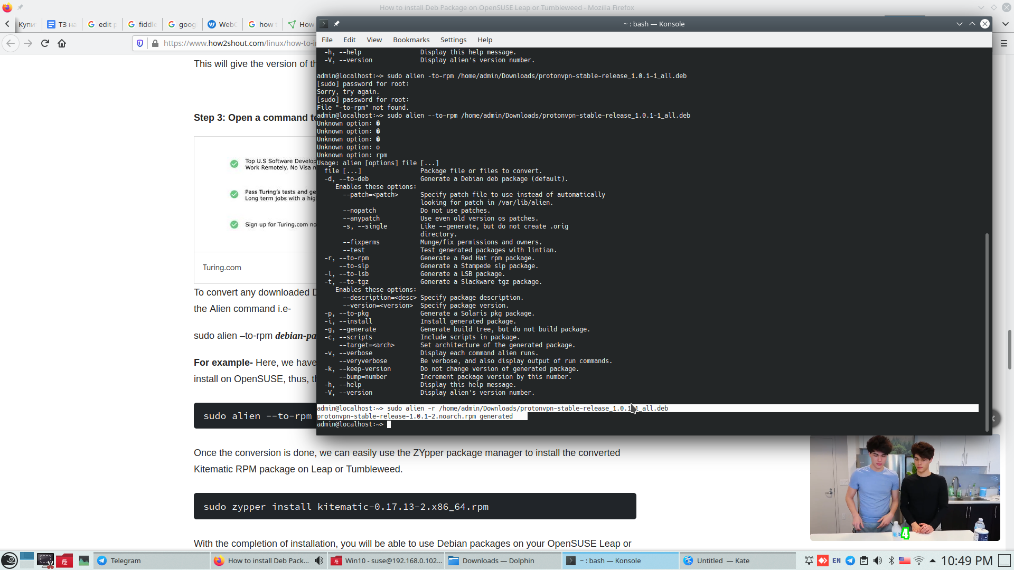The height and width of the screenshot is (570, 1014).
Task: Click the padlock site security icon
Action: click(x=155, y=43)
